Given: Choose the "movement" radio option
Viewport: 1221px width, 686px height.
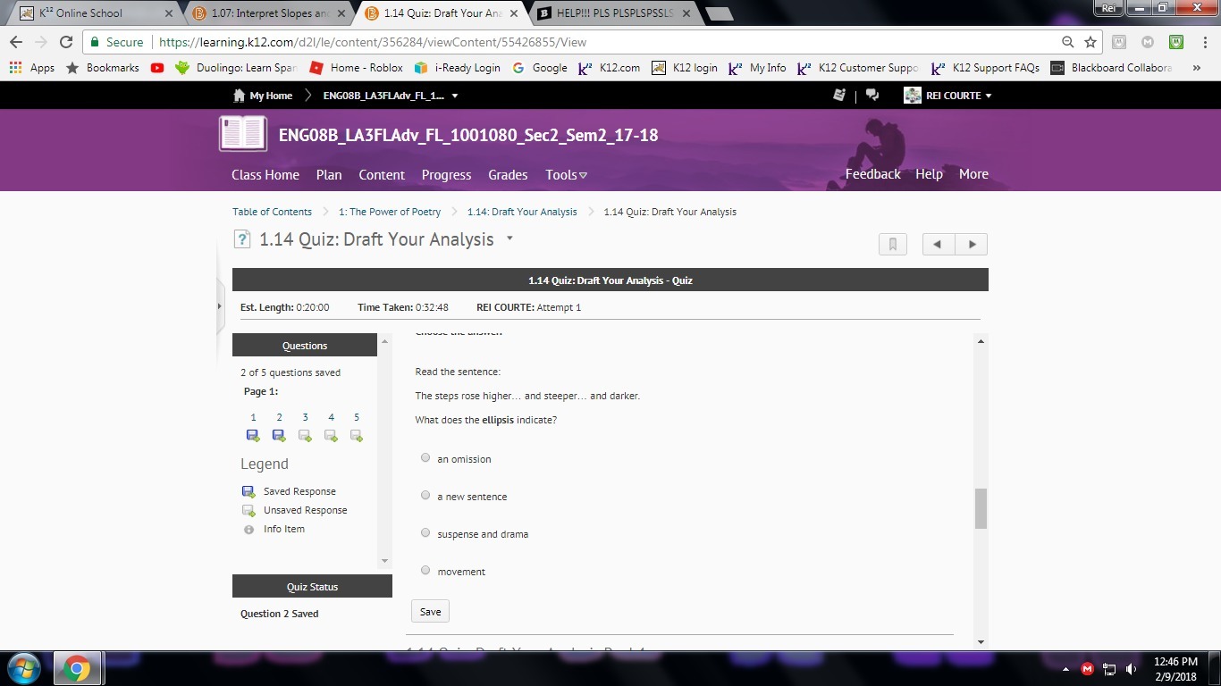Looking at the screenshot, I should pyautogui.click(x=425, y=570).
